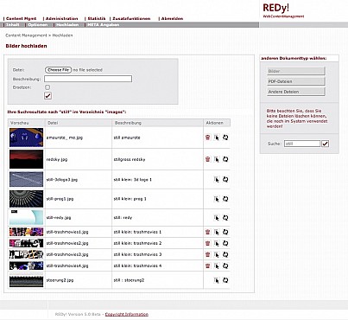Click the pointer icon for still-prog1.jpg
The width and height of the screenshot is (348, 320).
click(217, 199)
